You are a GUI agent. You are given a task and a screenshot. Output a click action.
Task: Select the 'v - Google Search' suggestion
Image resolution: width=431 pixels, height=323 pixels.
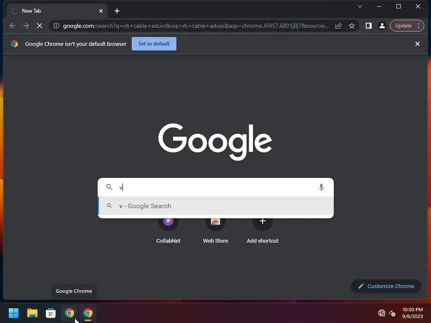pos(215,206)
